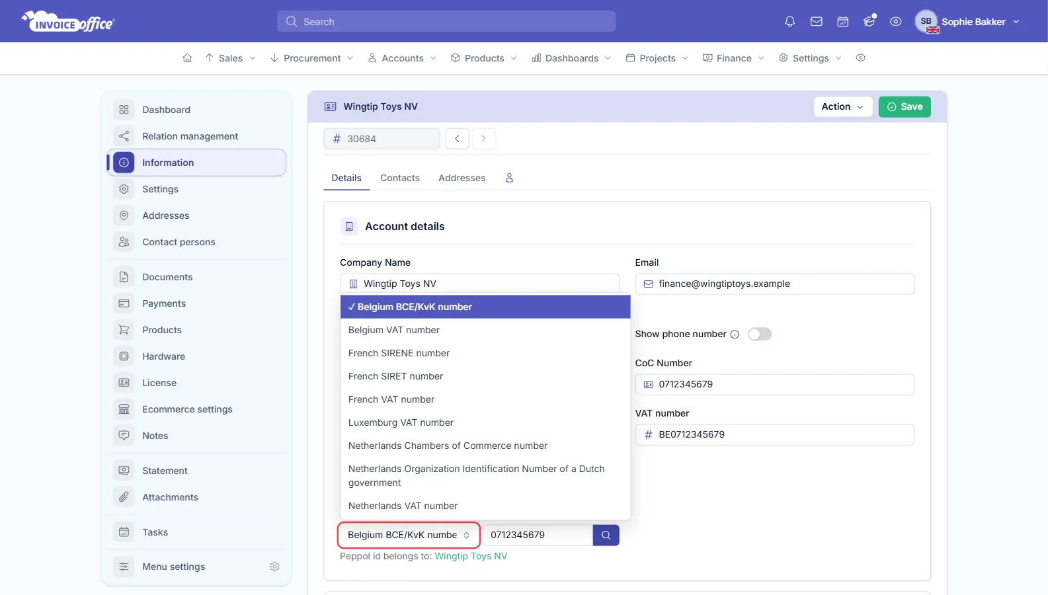Screen dimensions: 1048x595
Task: Expand the Procurement menu
Action: pyautogui.click(x=312, y=58)
